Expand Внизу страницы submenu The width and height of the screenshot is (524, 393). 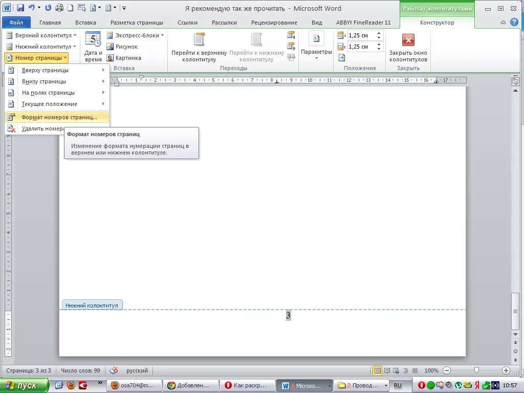coord(57,81)
